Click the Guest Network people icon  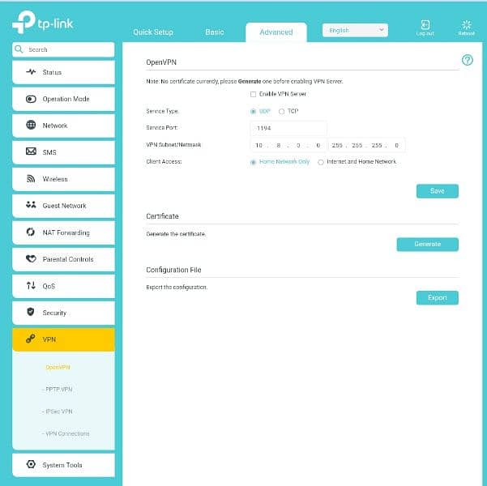coord(31,205)
